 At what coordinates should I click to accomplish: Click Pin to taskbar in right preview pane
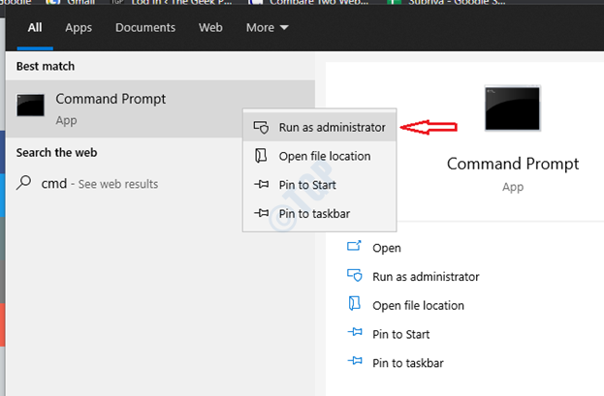(407, 363)
